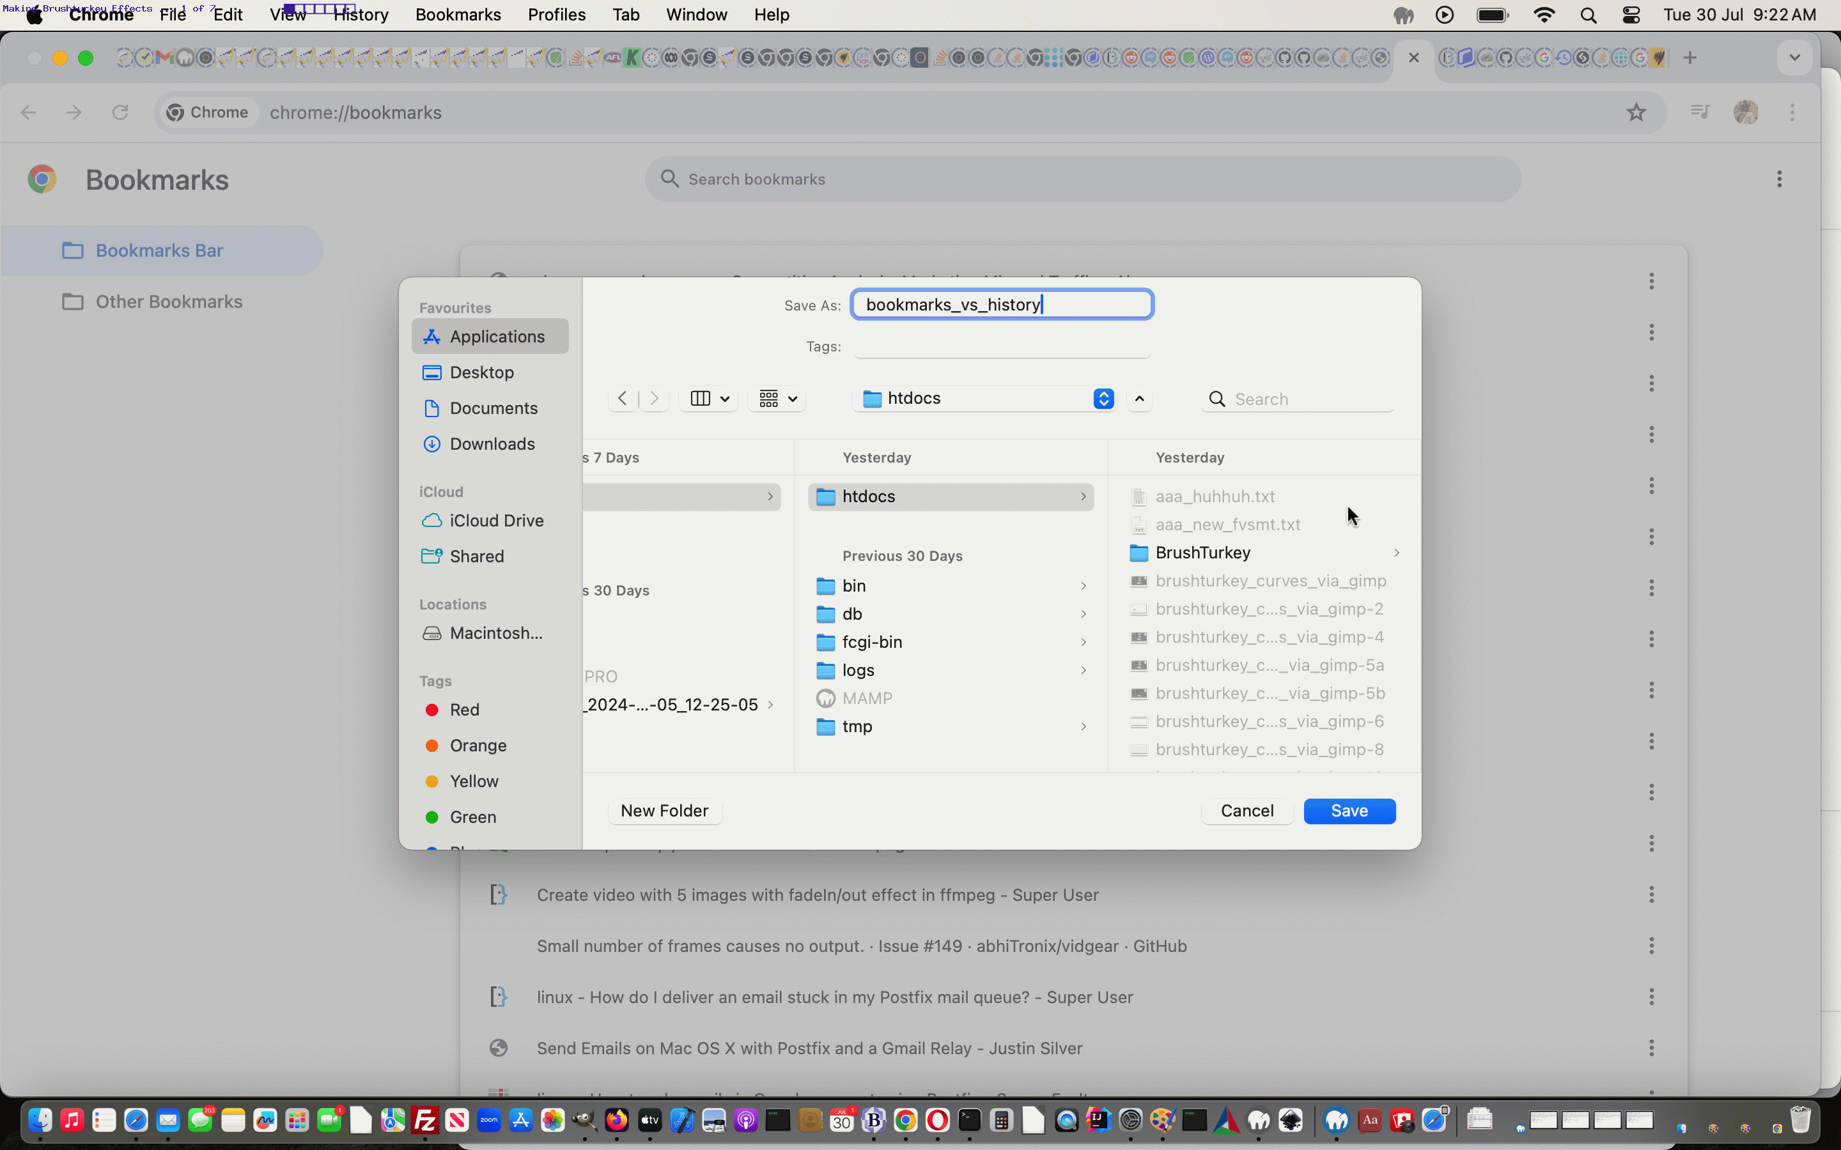Pick the Orange tag dot
Screen dimensions: 1841x1150
click(431, 746)
